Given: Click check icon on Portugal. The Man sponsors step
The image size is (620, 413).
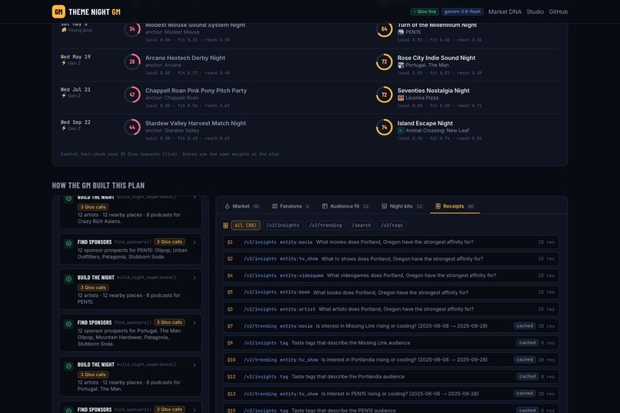Looking at the screenshot, I should [68, 324].
